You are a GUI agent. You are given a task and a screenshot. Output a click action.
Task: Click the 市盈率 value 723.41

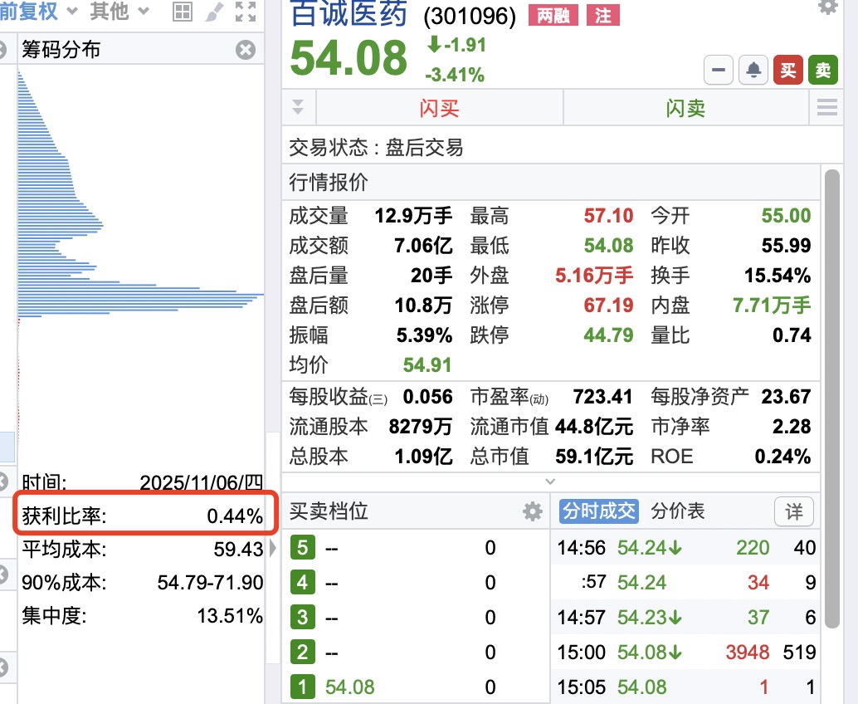(x=602, y=396)
